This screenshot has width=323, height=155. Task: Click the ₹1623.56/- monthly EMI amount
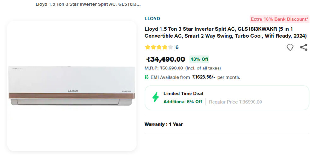pyautogui.click(x=203, y=77)
